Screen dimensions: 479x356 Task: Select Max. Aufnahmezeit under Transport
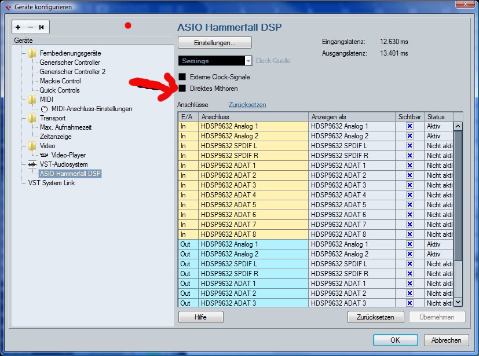(x=65, y=127)
